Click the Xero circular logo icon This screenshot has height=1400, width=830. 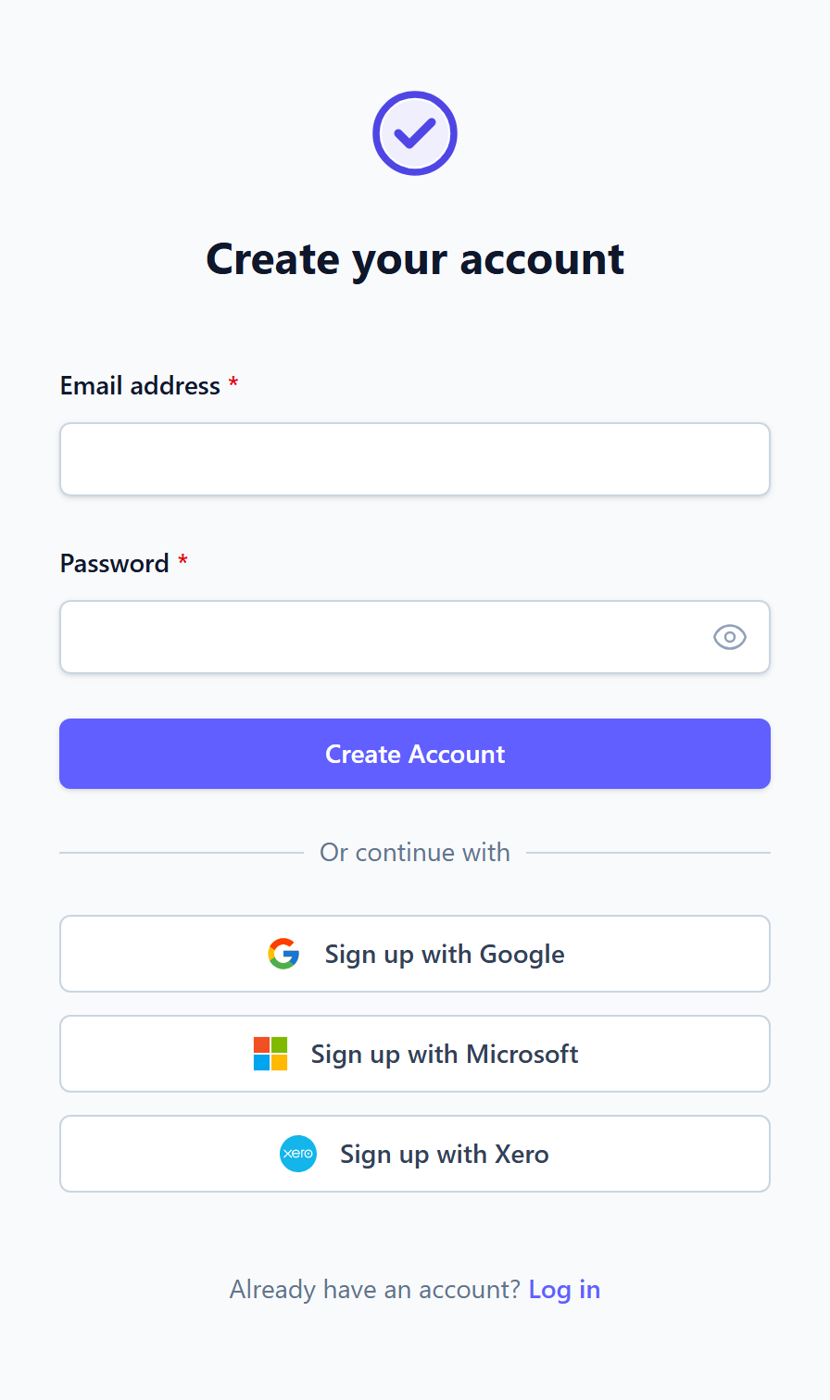(x=297, y=1154)
